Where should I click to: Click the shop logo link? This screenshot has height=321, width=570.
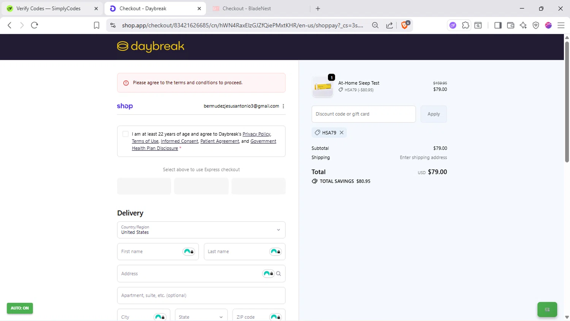125,106
